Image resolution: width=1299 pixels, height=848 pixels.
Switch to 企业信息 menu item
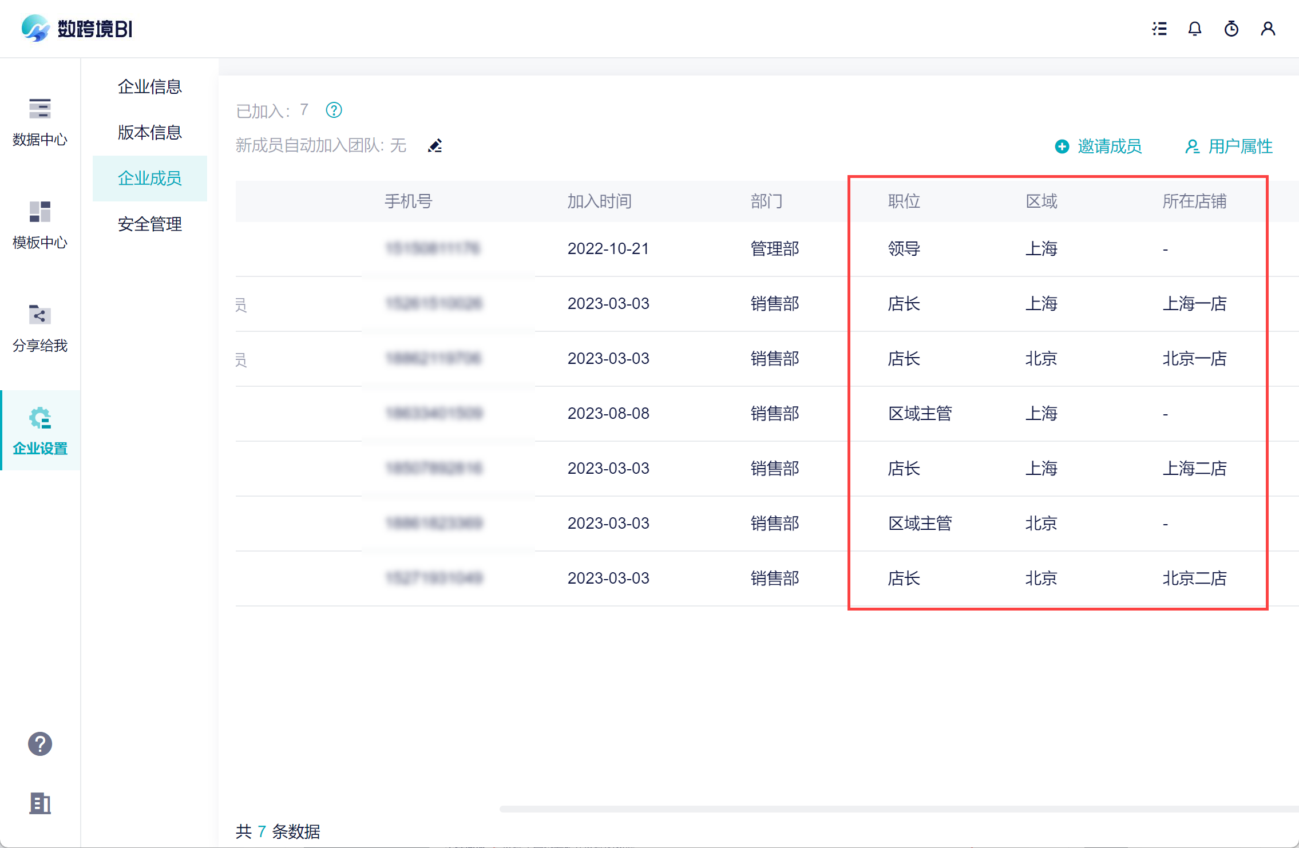(150, 87)
